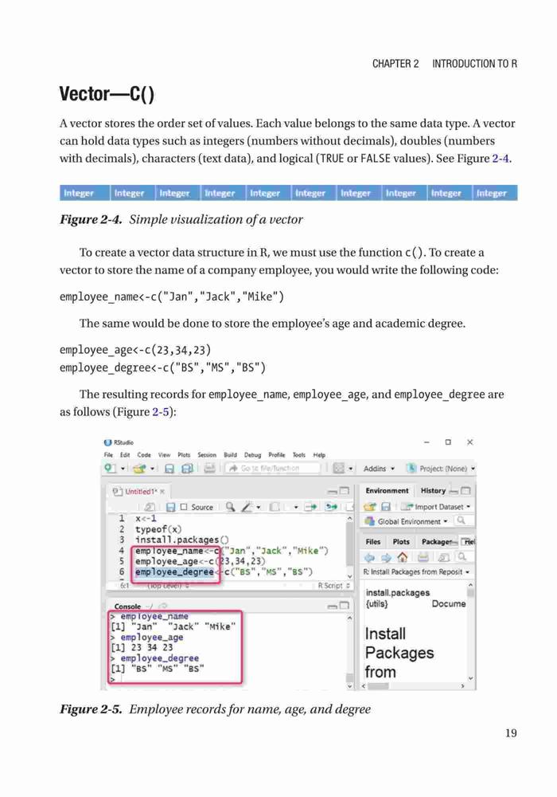
Task: Open the View menu
Action: (165, 455)
